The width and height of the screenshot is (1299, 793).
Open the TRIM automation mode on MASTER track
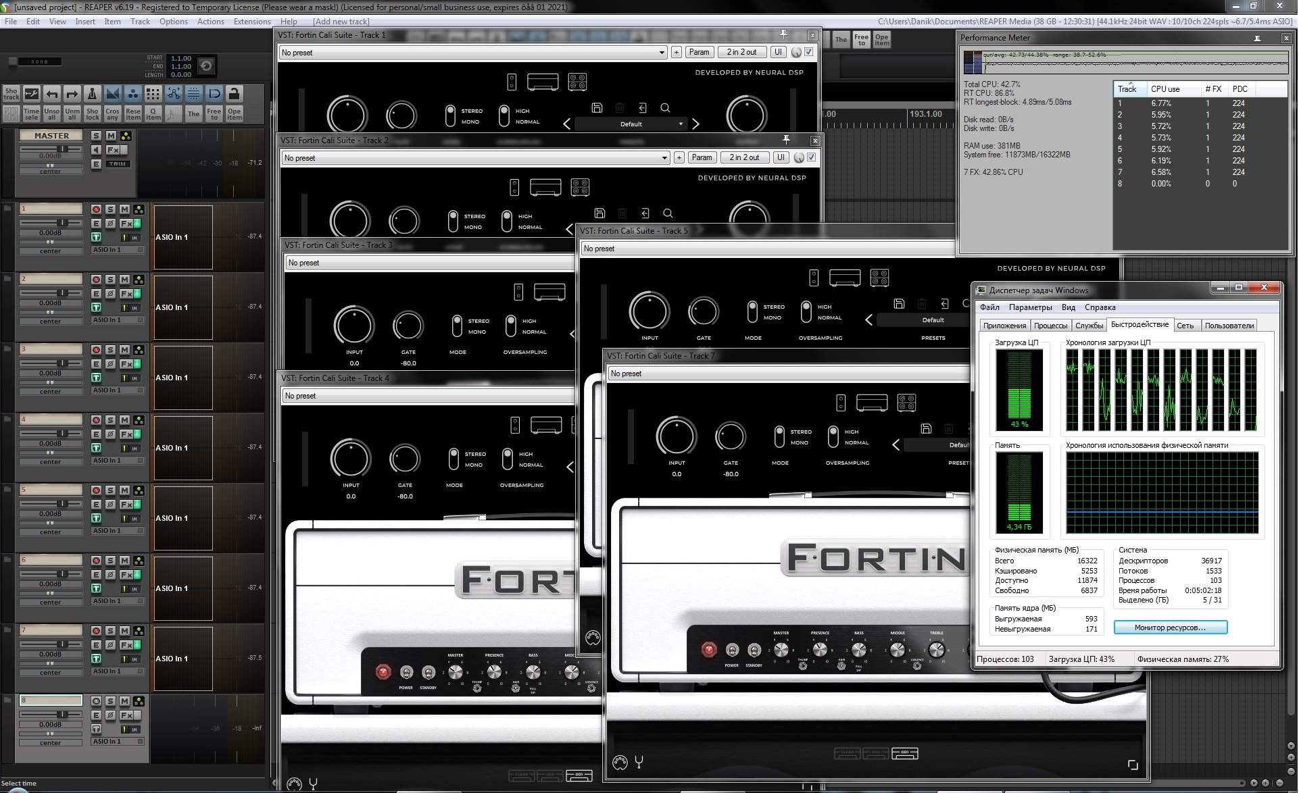pyautogui.click(x=118, y=164)
